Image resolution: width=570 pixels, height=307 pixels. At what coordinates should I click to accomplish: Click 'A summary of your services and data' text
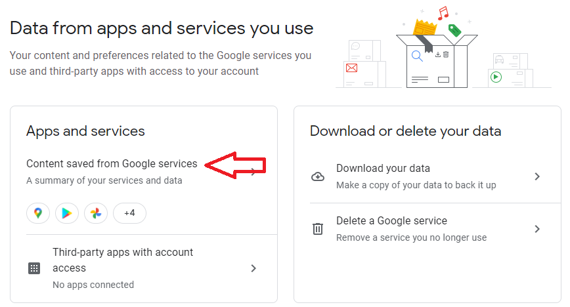point(104,180)
